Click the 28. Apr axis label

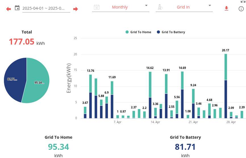pos(231,122)
